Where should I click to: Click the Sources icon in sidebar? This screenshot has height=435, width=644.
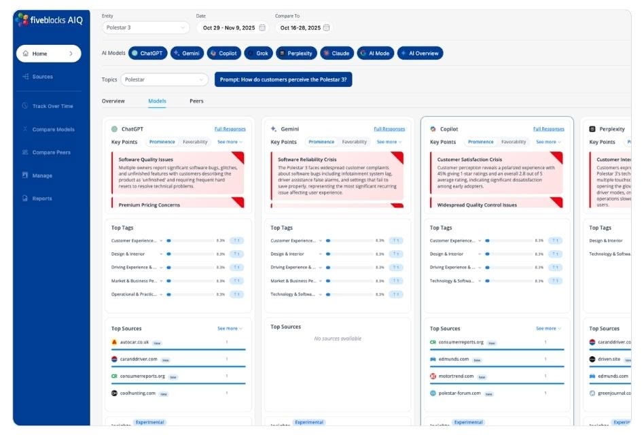(x=26, y=77)
